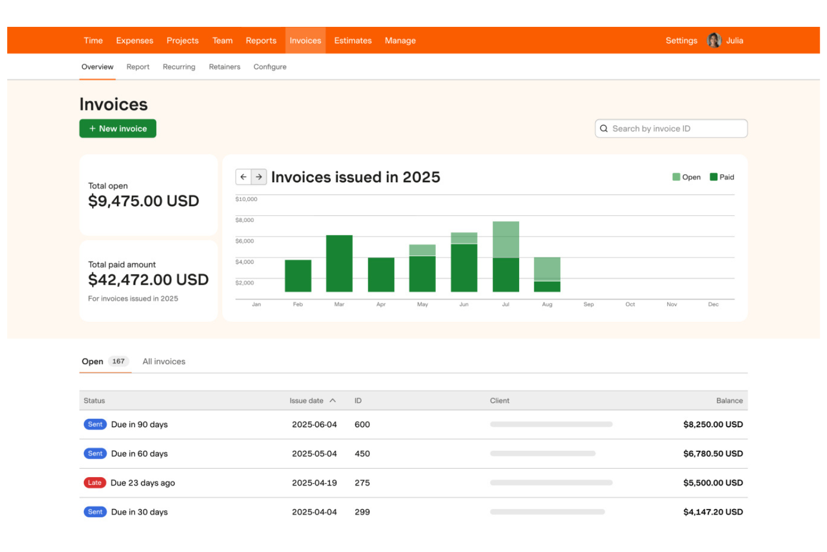This screenshot has height=552, width=827.
Task: Open the Recurring invoices section
Action: (x=179, y=67)
